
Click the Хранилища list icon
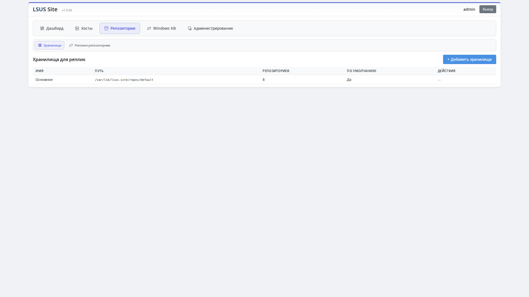40,45
